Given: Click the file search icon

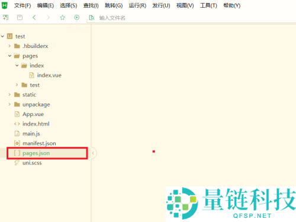Looking at the screenshot, I should click(92, 18).
